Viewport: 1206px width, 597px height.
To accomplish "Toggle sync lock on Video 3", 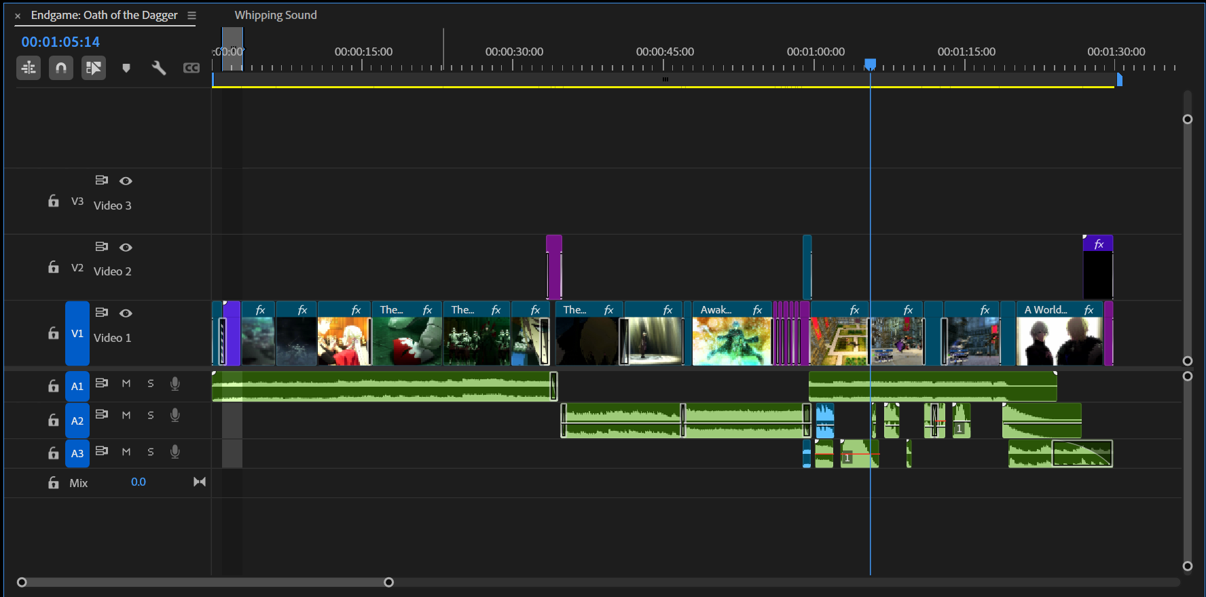I will click(101, 180).
